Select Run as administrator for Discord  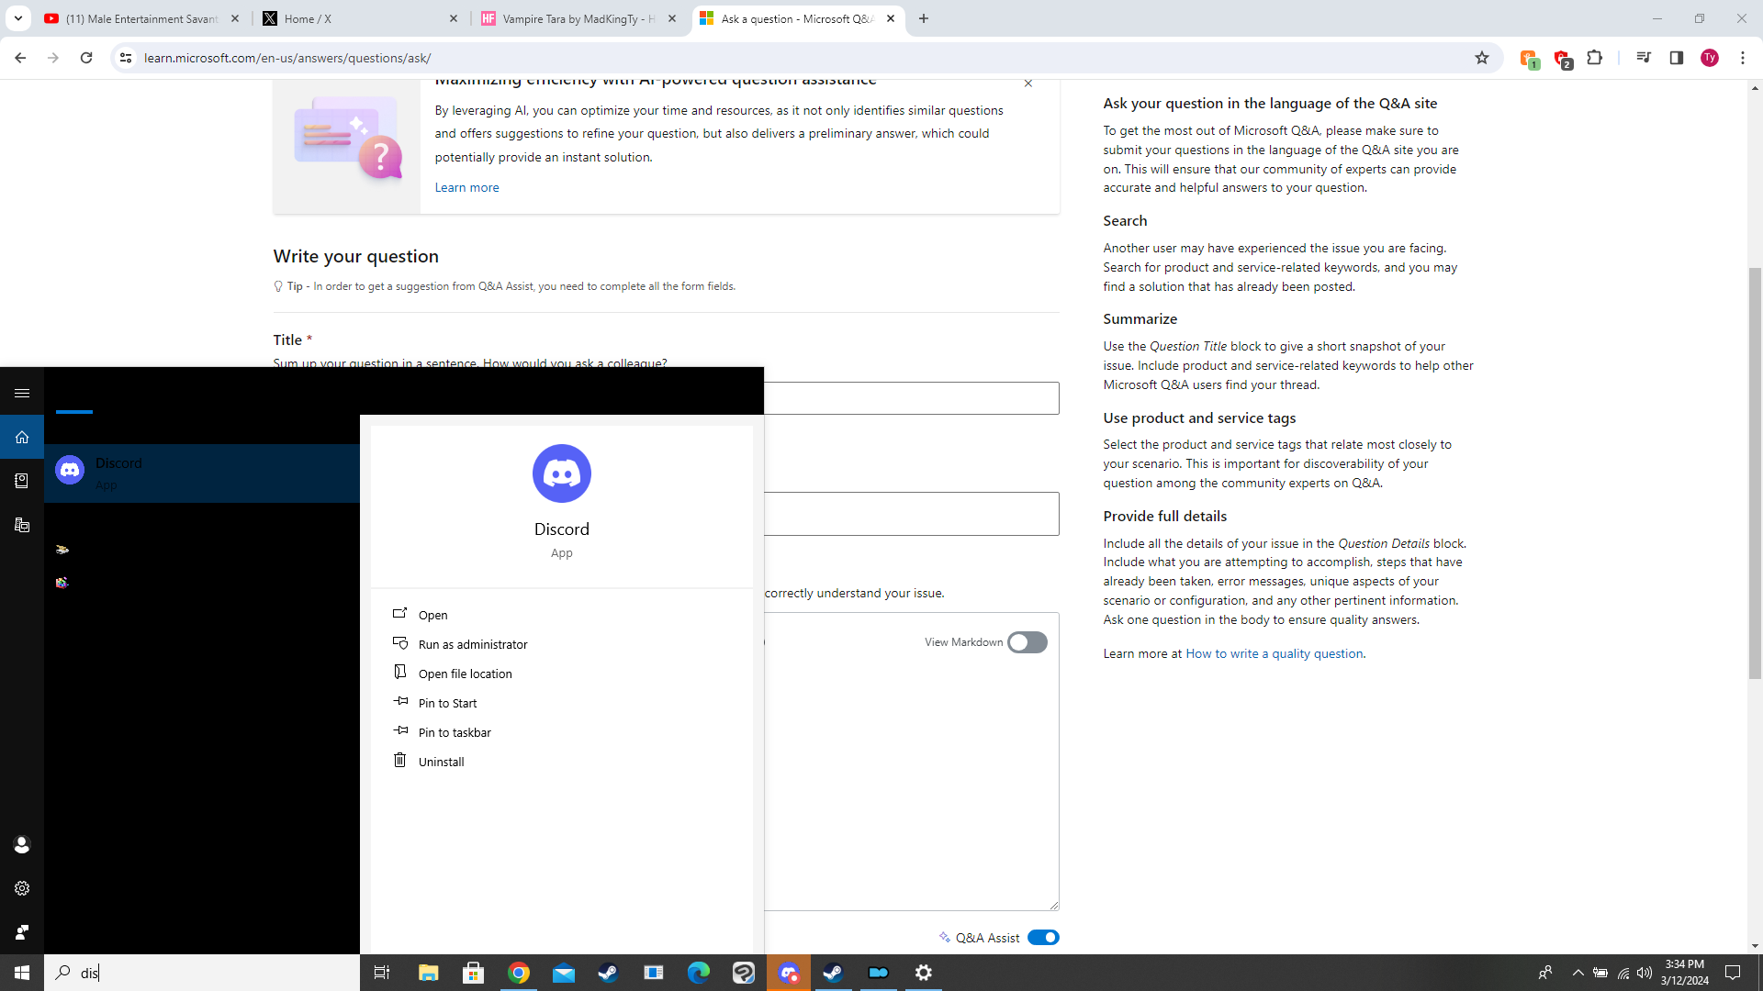point(472,644)
